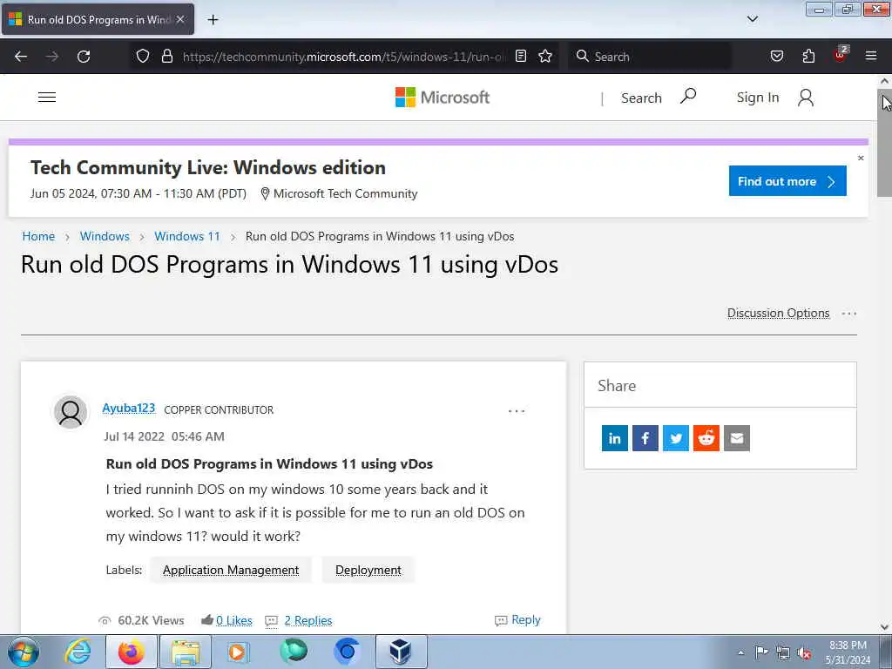Open the media player taskbar icon
The image size is (892, 669).
pyautogui.click(x=238, y=652)
